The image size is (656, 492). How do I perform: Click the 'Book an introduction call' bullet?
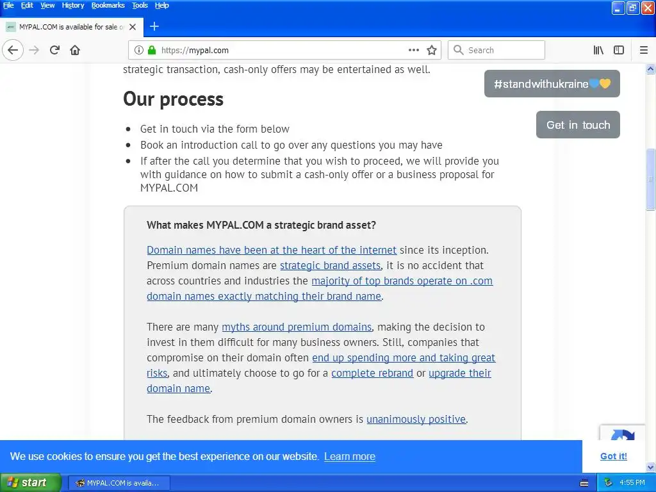tap(291, 145)
